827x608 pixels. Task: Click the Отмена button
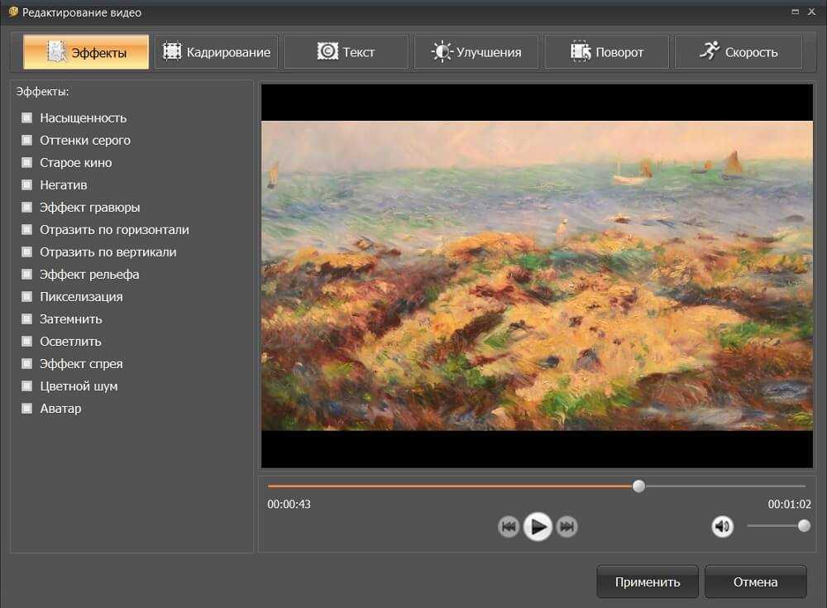[755, 582]
